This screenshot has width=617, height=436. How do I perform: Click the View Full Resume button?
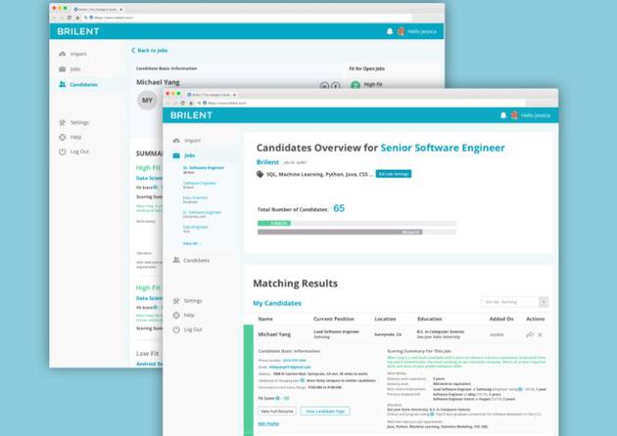pyautogui.click(x=277, y=412)
